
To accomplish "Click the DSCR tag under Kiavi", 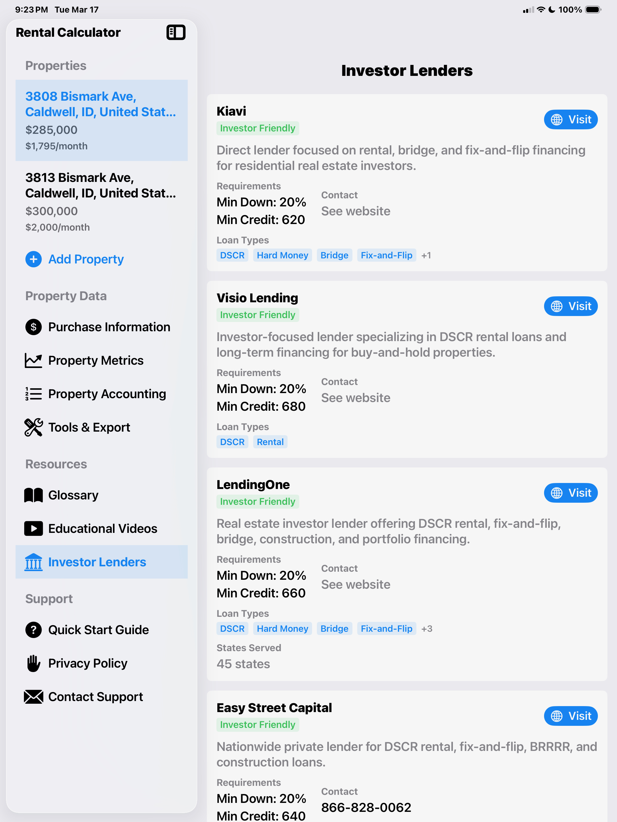I will point(232,255).
